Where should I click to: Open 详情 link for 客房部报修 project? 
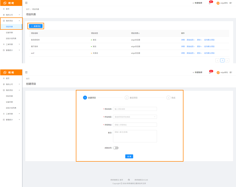183,40
